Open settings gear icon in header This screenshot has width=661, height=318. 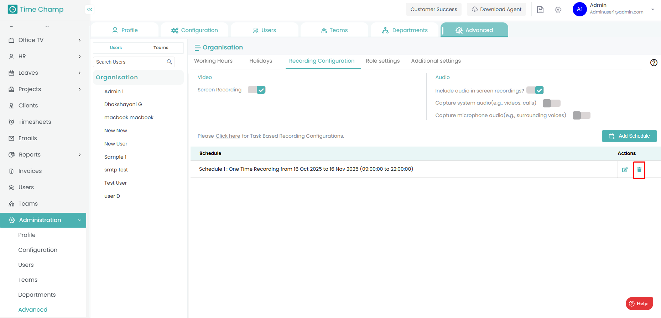coord(558,10)
